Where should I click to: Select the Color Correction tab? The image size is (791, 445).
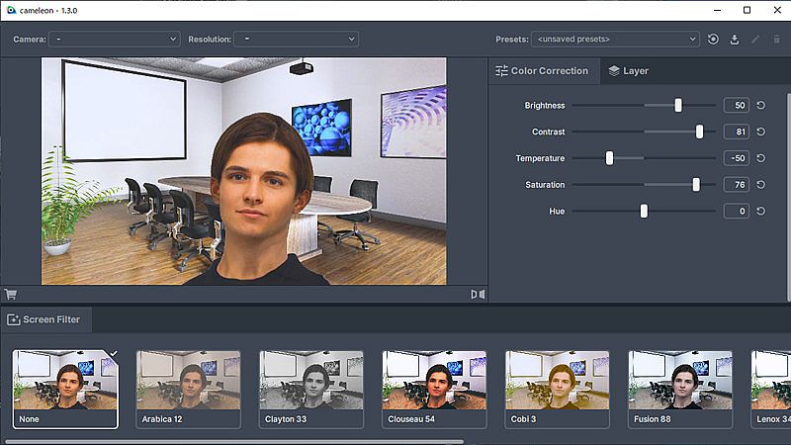(x=542, y=71)
